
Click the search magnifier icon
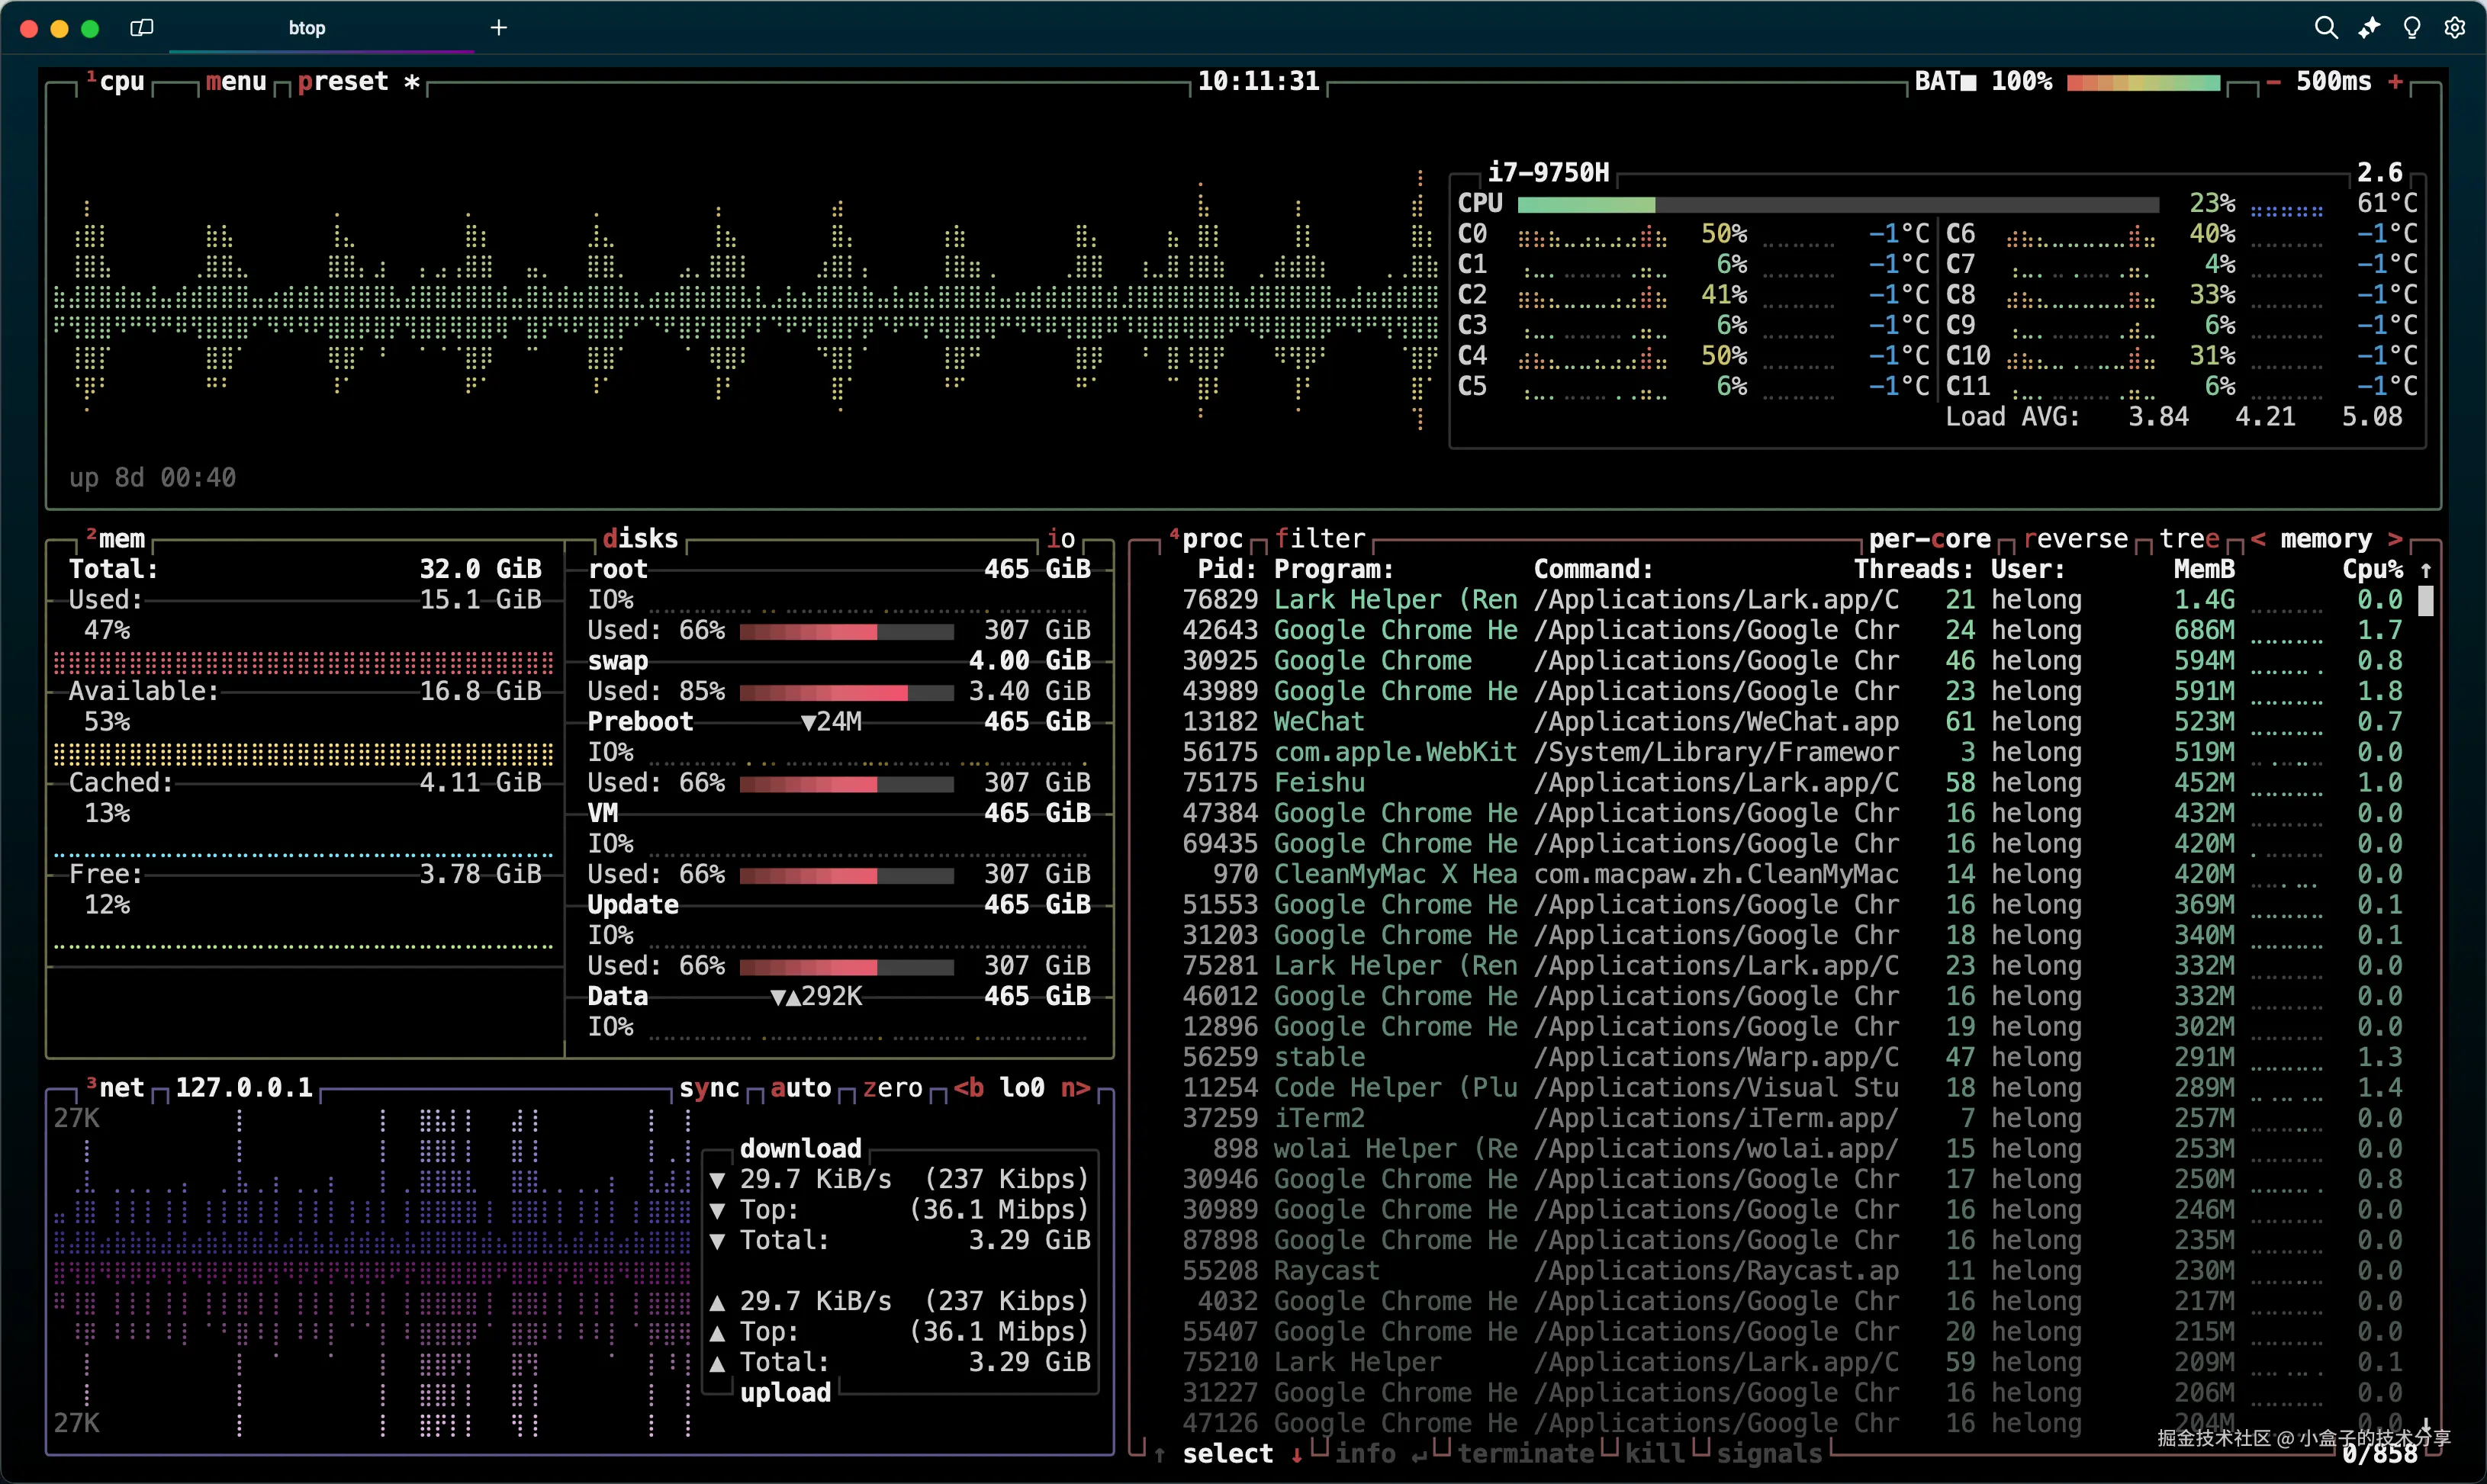(2326, 28)
